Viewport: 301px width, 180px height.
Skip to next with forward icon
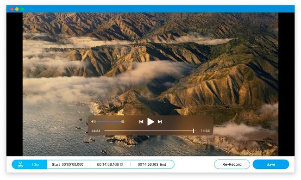coord(160,122)
